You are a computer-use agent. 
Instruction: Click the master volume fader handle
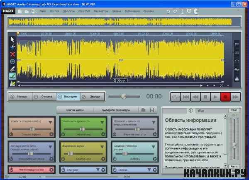coord(234,145)
